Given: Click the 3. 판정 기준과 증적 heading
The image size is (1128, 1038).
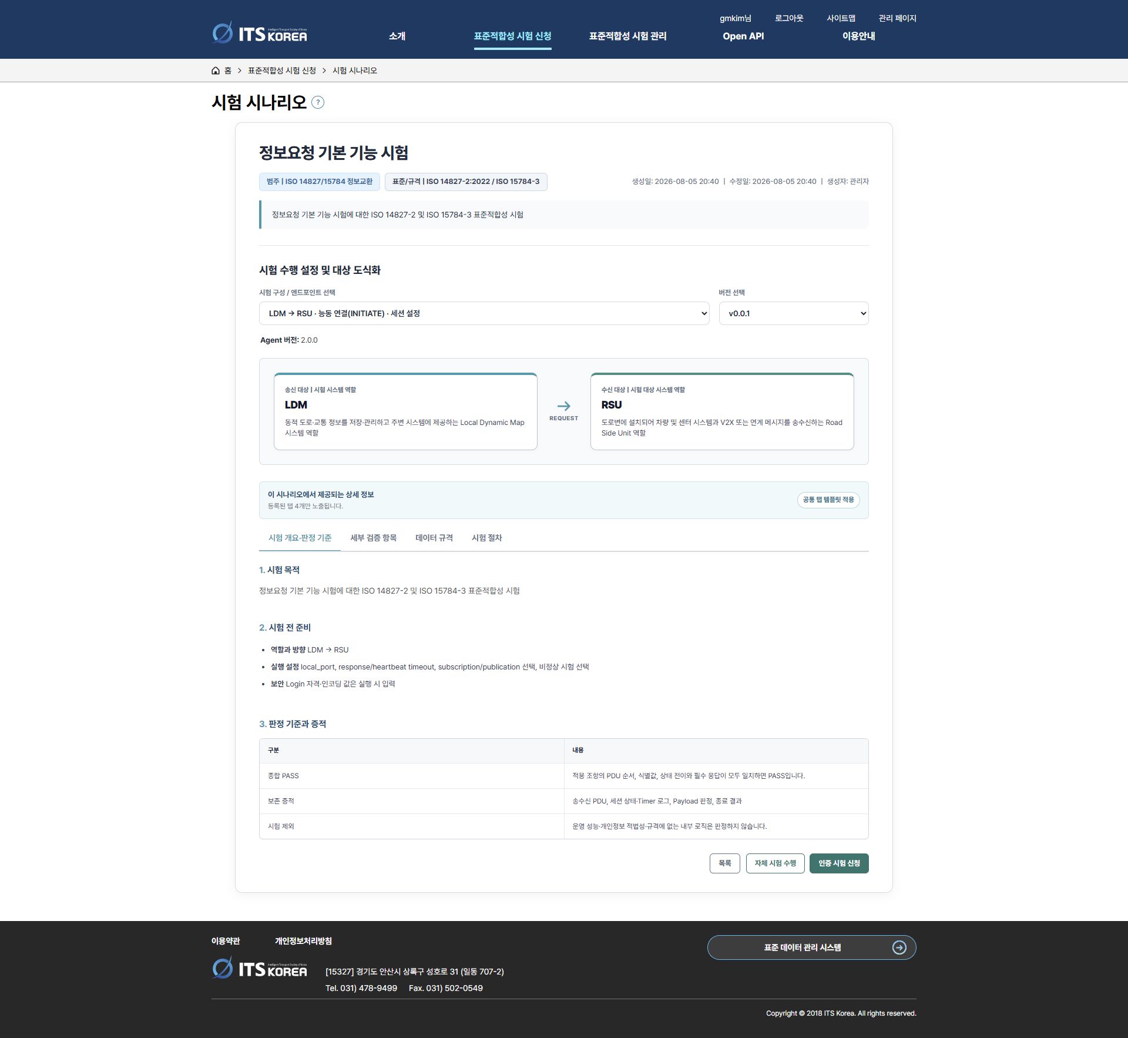Looking at the screenshot, I should (x=293, y=724).
